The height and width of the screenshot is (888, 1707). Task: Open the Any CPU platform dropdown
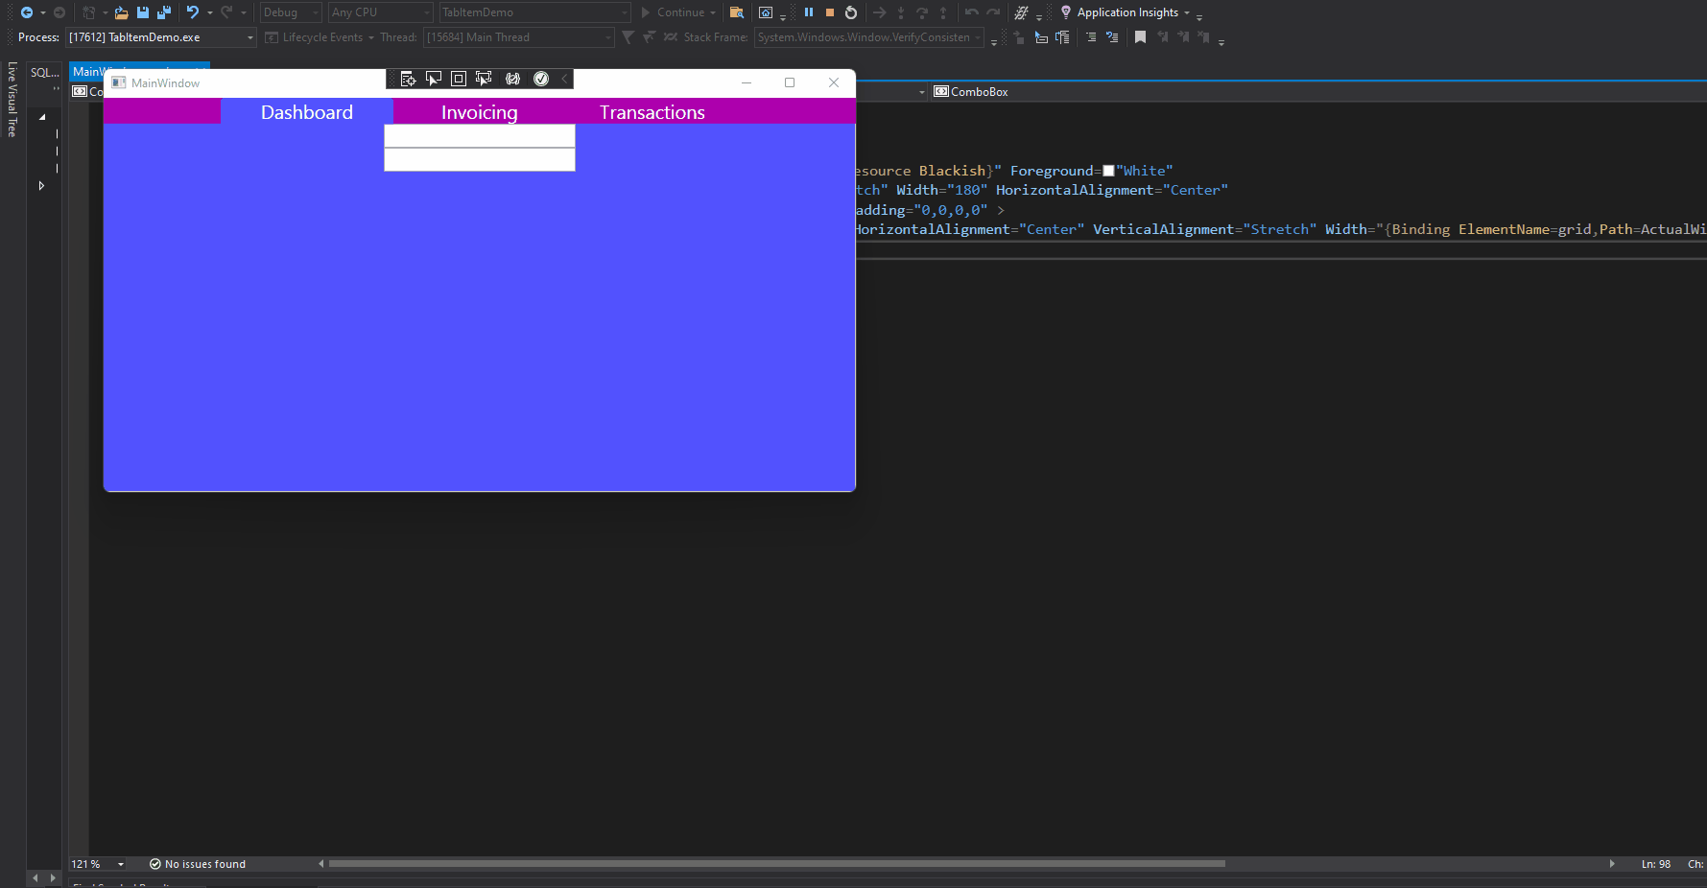point(381,12)
